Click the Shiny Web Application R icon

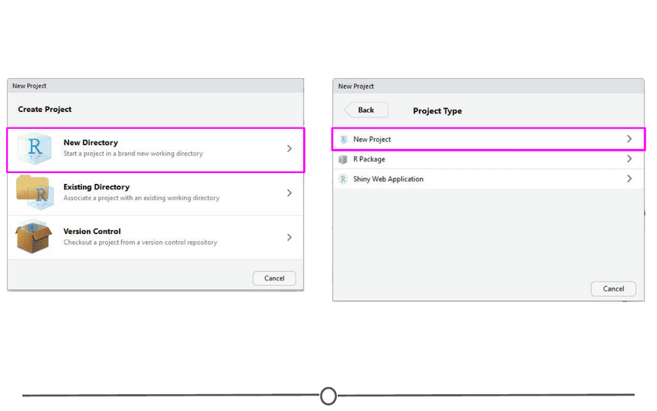[x=343, y=179]
